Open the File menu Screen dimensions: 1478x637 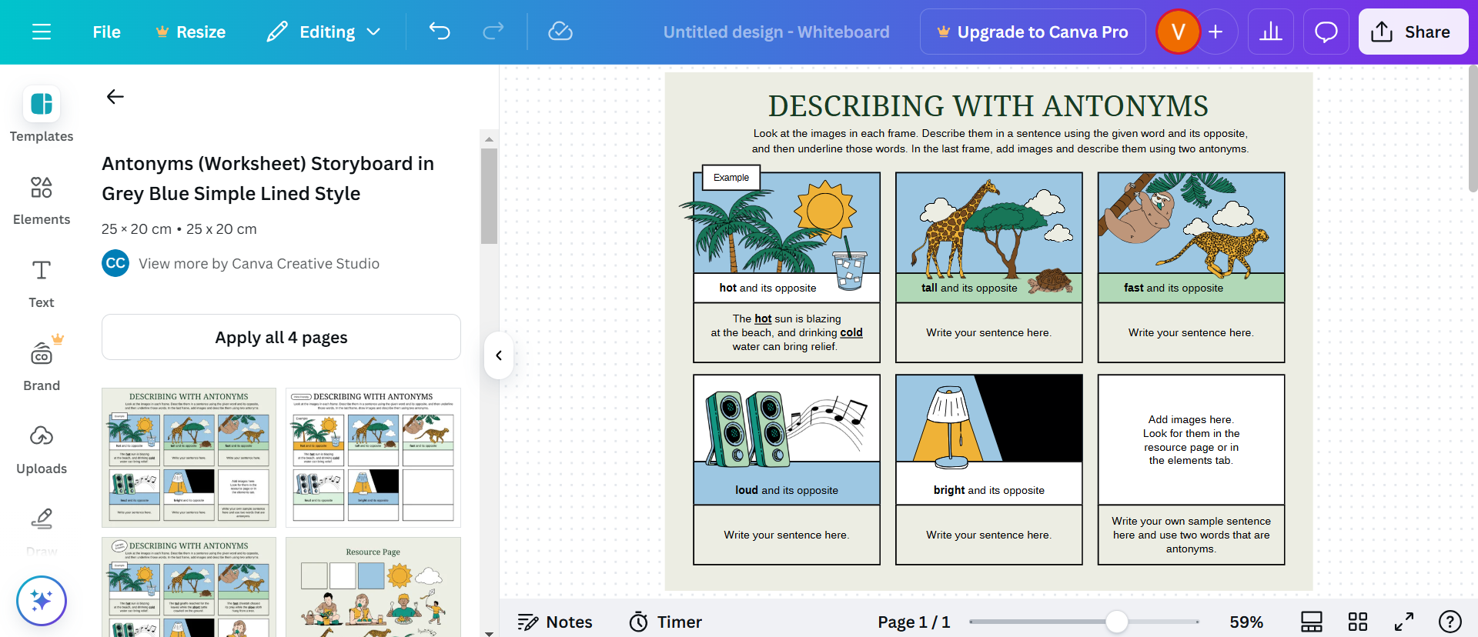(x=106, y=32)
